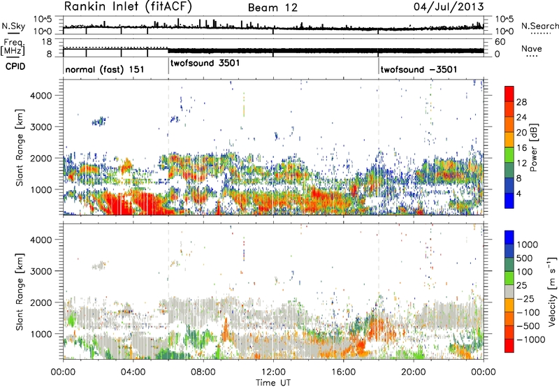Click the 'N.Sky' legend label
Image resolution: width=559 pixels, height=387 pixels.
tap(13, 26)
